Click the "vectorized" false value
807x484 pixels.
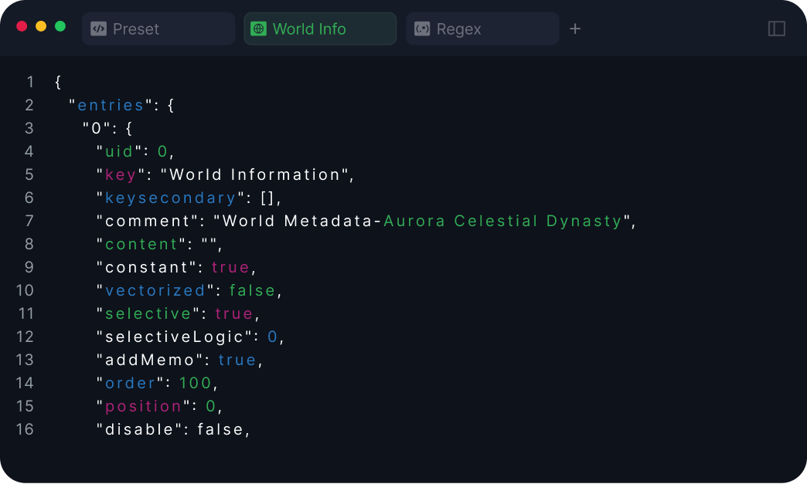pos(252,290)
